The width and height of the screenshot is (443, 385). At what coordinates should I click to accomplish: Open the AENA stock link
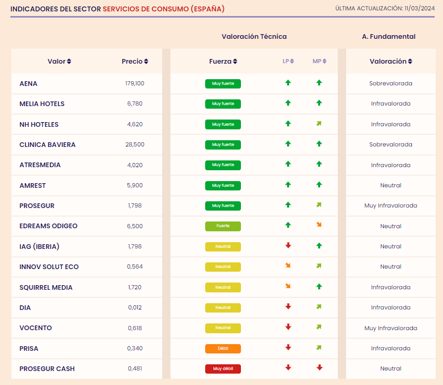tap(28, 83)
